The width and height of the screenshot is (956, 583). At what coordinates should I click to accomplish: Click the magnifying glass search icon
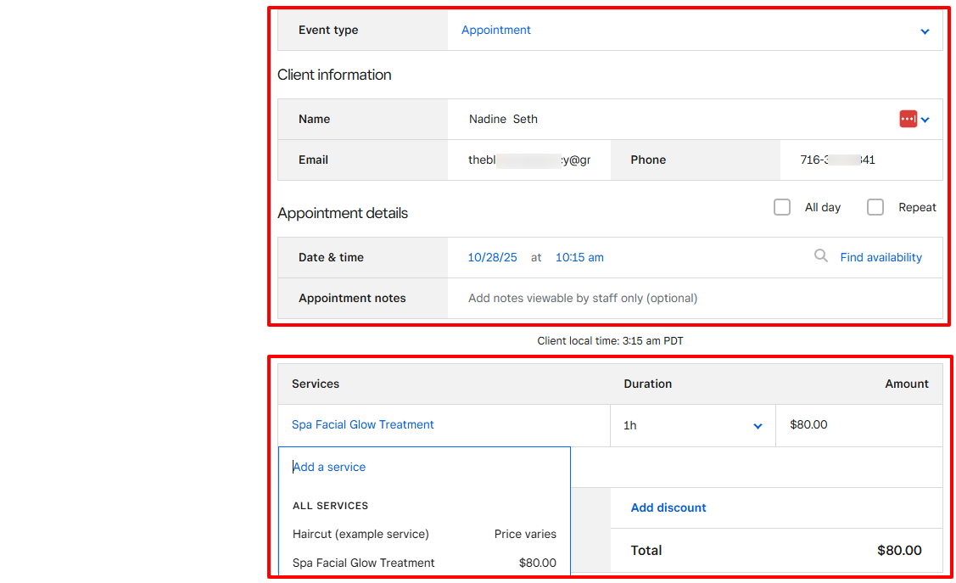[820, 255]
